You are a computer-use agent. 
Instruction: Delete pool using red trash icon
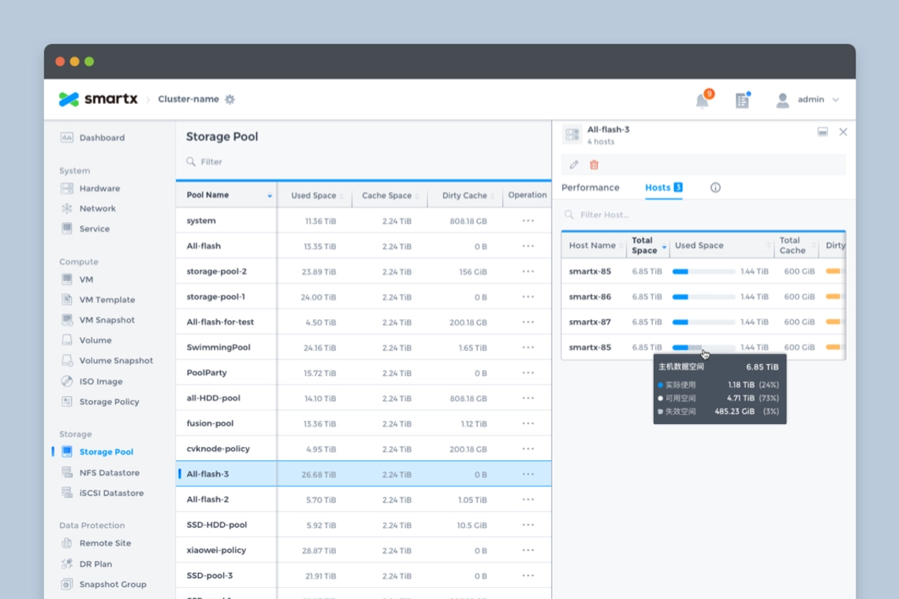tap(594, 165)
